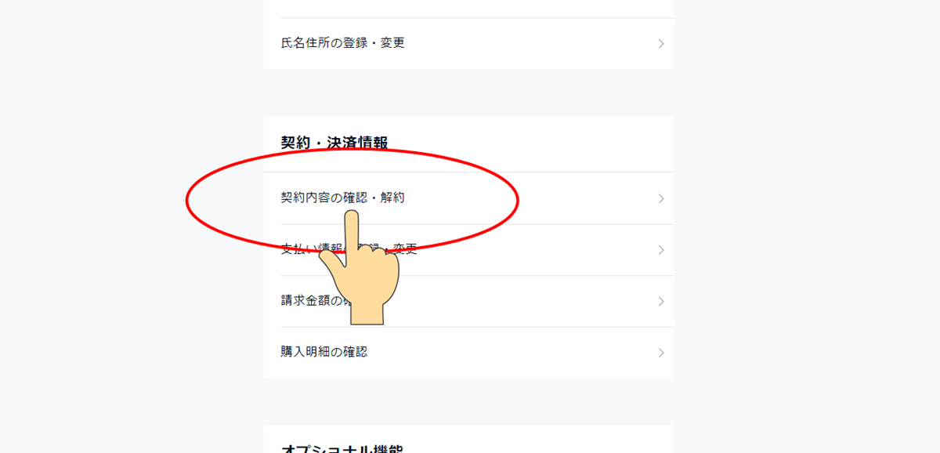Screen dimensions: 940x453
Task: Click chevron on the 支払い情報 row
Action: point(661,250)
